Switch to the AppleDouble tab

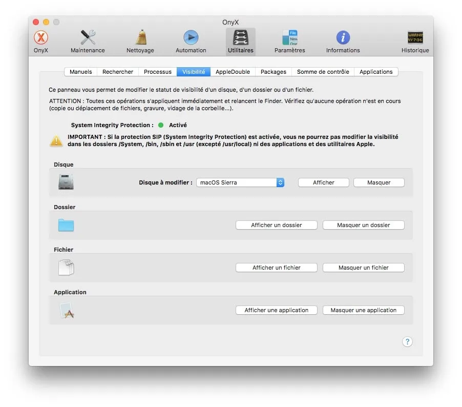(x=233, y=72)
